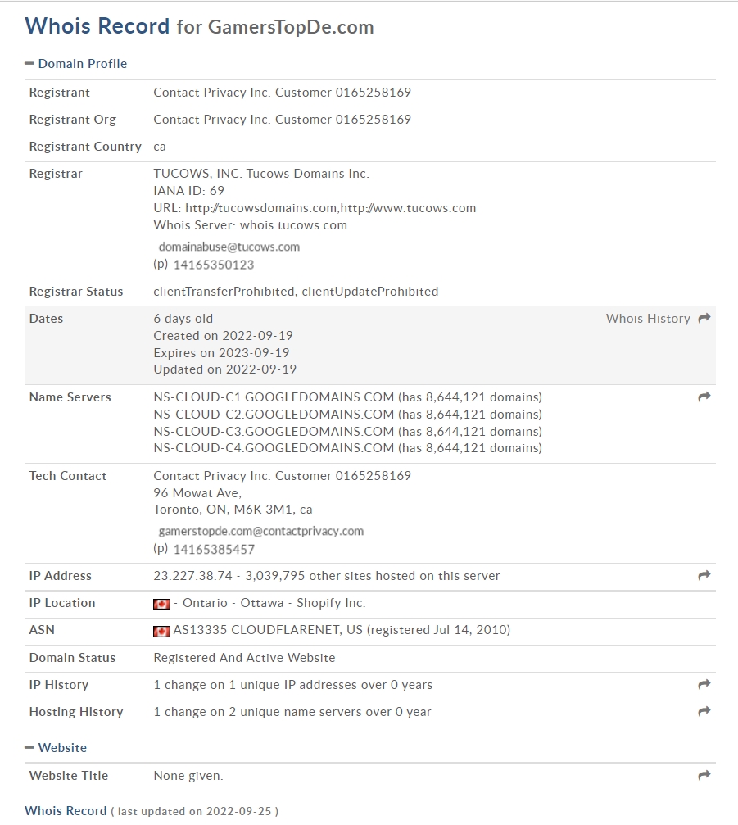Click the domainabuse@tucows.com email

click(229, 247)
